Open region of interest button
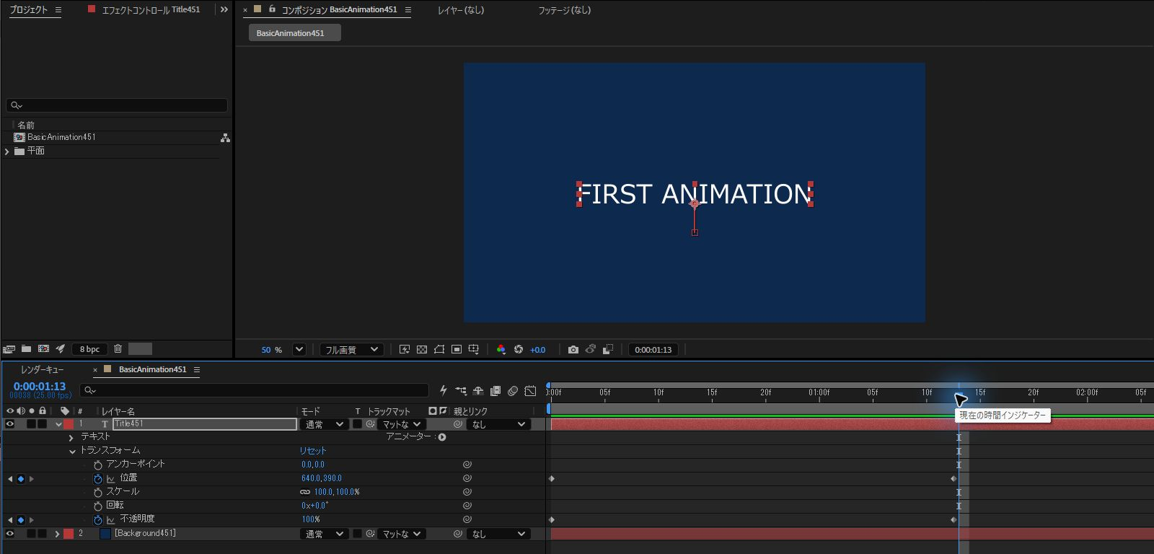This screenshot has height=554, width=1154. coord(457,350)
